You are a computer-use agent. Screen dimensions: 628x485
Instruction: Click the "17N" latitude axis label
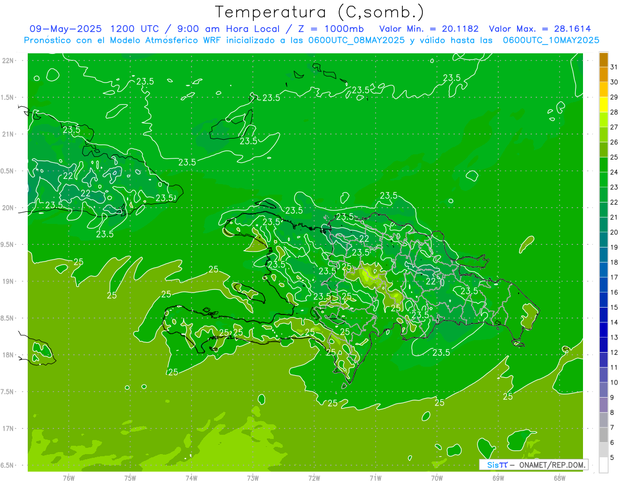click(9, 428)
